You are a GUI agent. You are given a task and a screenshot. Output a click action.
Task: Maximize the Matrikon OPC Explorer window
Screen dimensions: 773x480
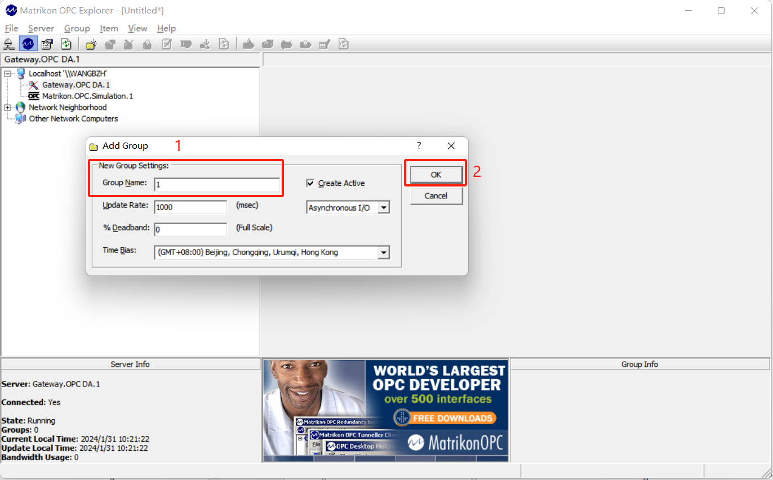721,10
